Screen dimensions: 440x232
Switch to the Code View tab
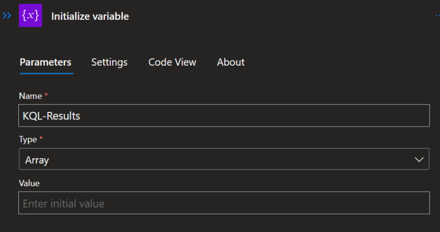click(172, 62)
